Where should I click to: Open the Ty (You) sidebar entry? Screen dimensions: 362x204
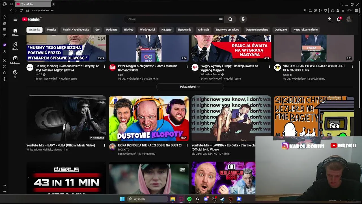point(15,74)
